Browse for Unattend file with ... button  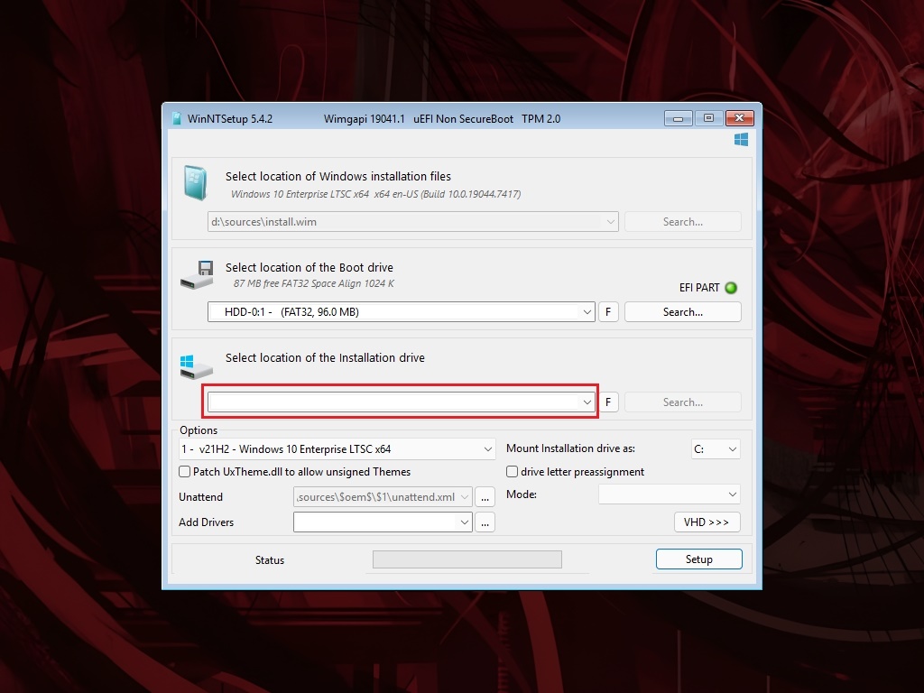[x=485, y=497]
